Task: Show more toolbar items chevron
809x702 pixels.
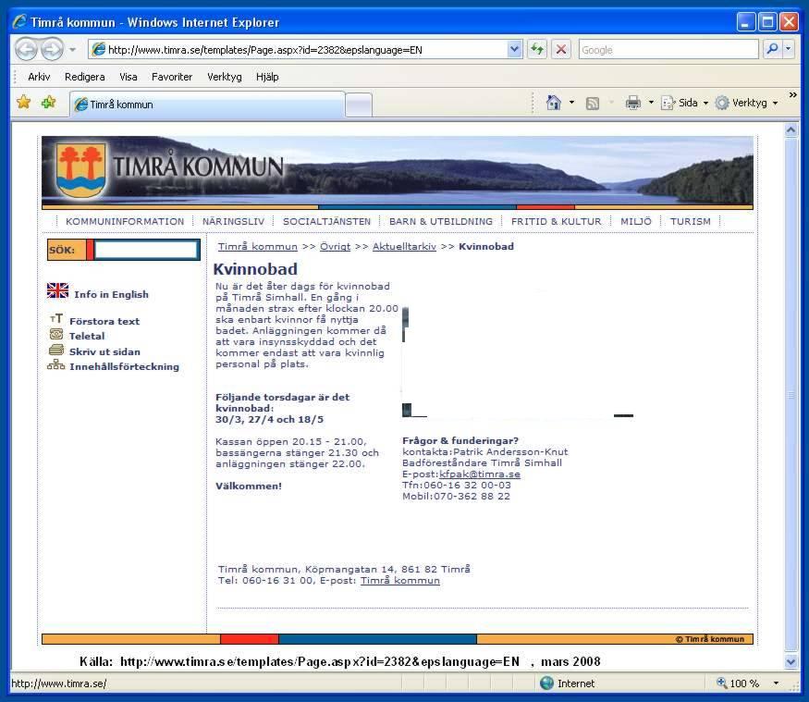Action: 793,95
